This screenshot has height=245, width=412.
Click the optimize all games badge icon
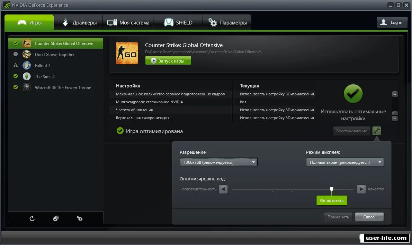click(x=56, y=218)
